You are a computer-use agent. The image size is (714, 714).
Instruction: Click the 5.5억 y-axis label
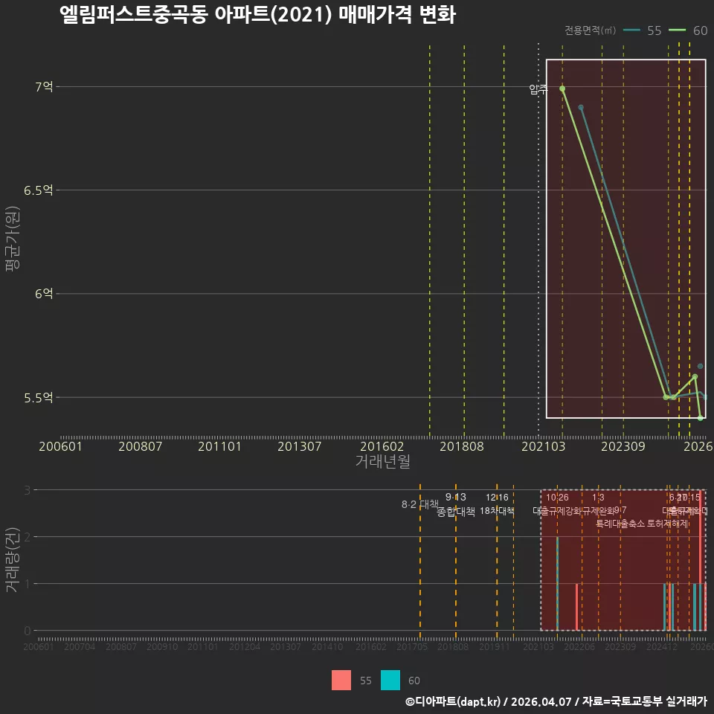click(x=38, y=397)
